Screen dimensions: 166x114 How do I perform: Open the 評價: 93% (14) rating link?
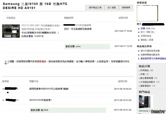(148, 28)
